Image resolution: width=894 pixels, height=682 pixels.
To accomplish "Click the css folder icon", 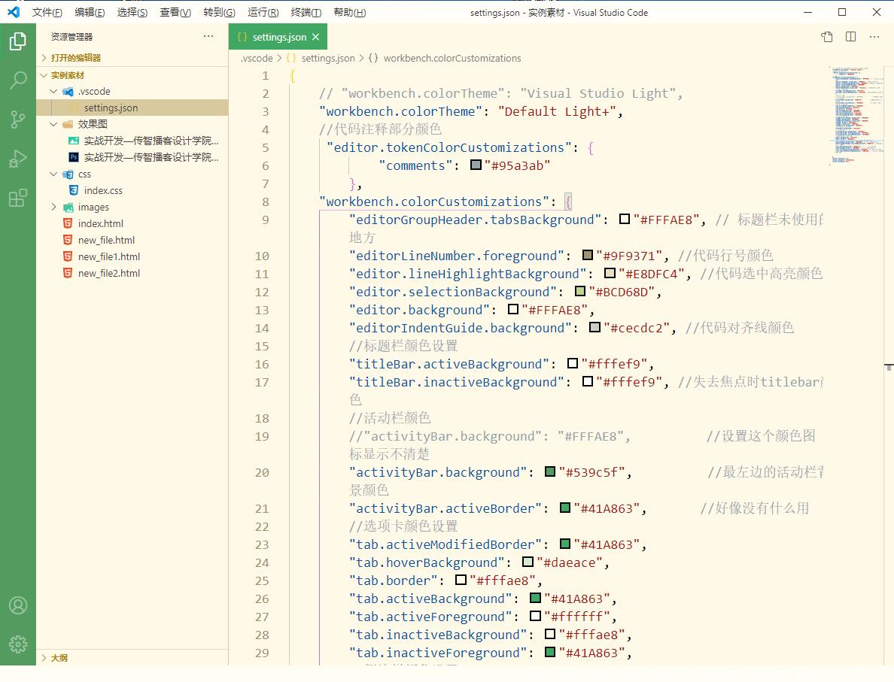I will [68, 174].
